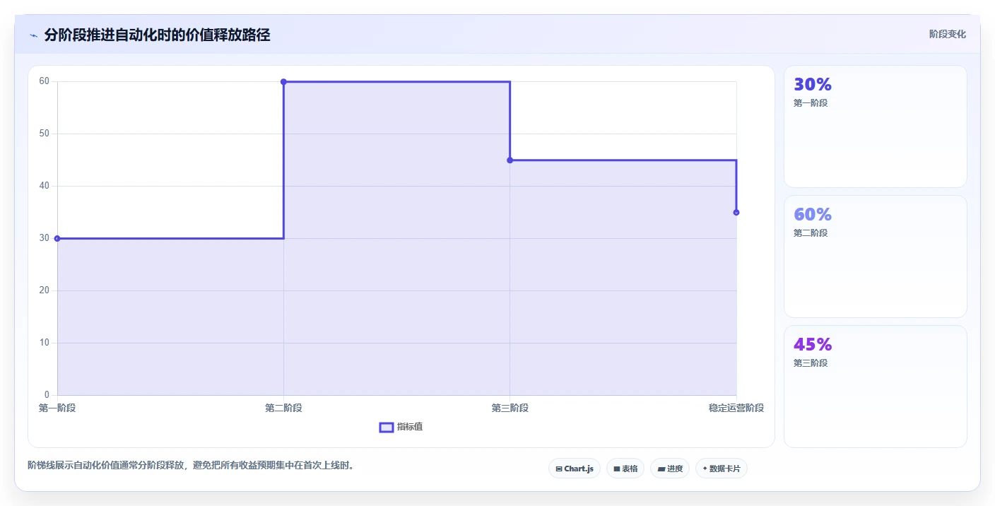995x506 pixels.
Task: Click the data point at 第二阶段 value 60
Action: [283, 82]
